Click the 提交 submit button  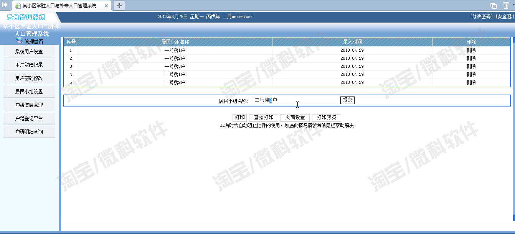click(347, 100)
